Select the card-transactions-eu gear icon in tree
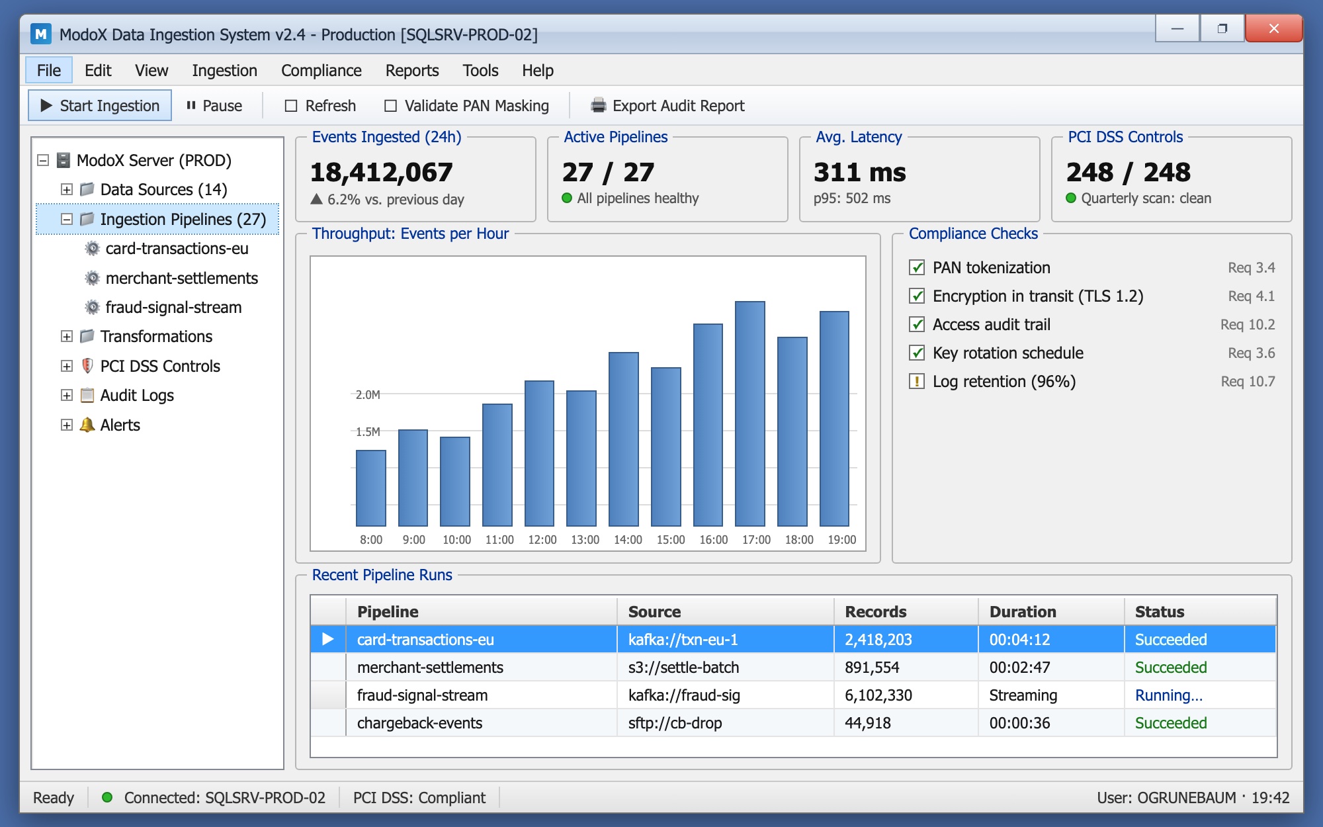Screen dimensions: 1323x827 [x=93, y=249]
